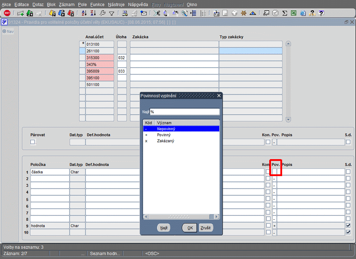Screen dimensions: 356x259
Task: Toggle the S.d. checkbox in the Párovat section
Action: coord(348,142)
